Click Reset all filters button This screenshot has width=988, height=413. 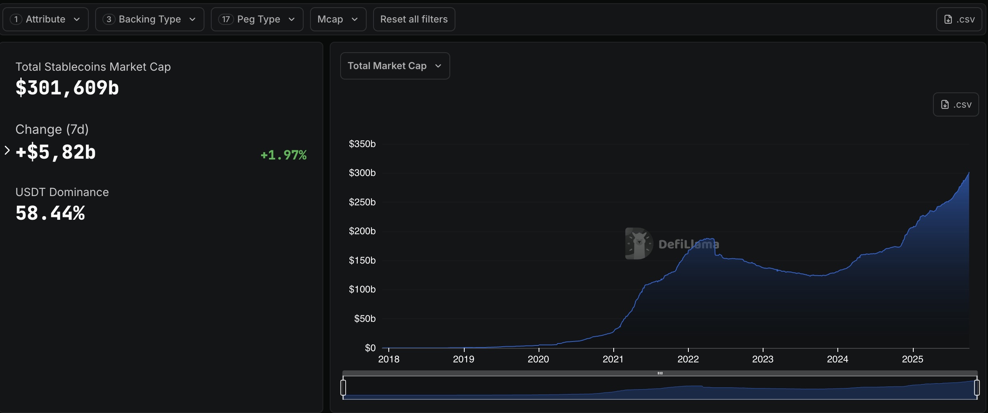[x=414, y=19]
